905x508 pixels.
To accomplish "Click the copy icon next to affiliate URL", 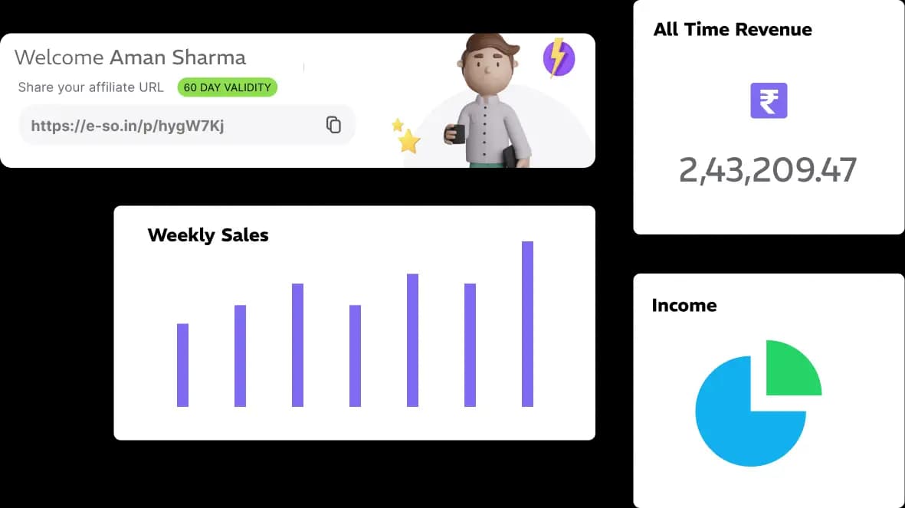I will tap(334, 124).
